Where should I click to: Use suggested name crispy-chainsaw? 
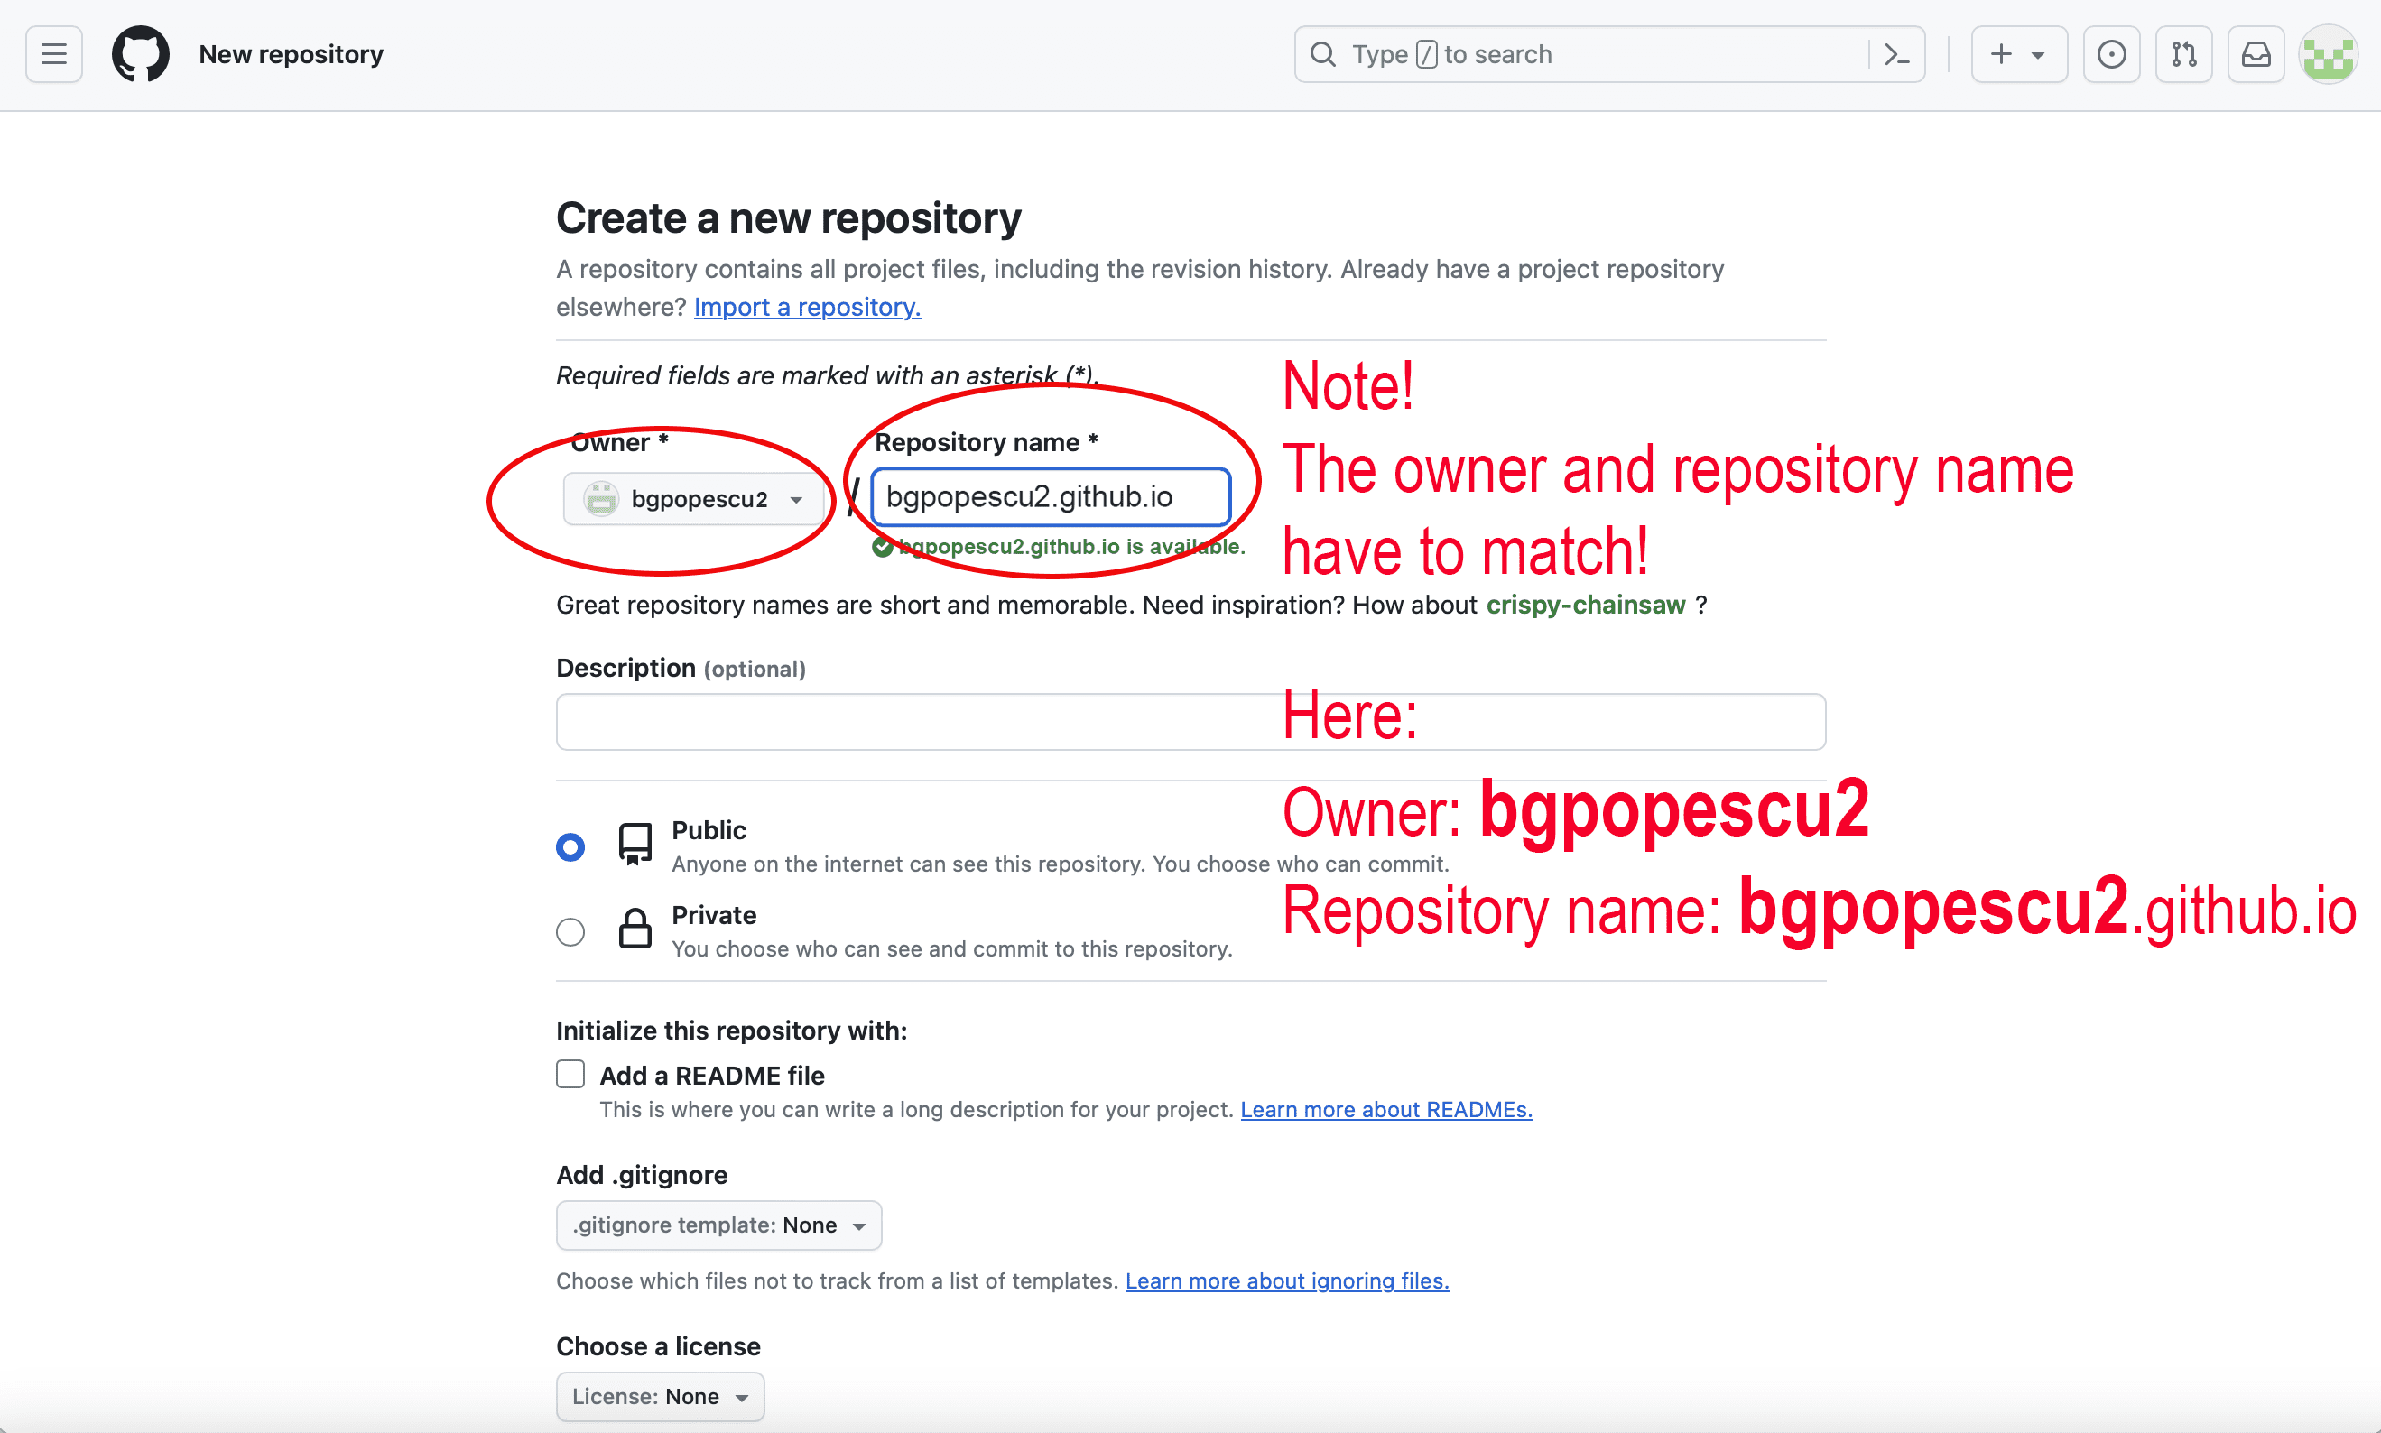[x=1586, y=605]
